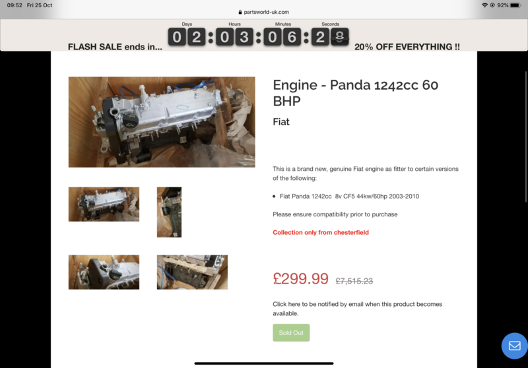Select the tall narrow engine thumbnail
Image resolution: width=528 pixels, height=368 pixels.
[x=169, y=212]
